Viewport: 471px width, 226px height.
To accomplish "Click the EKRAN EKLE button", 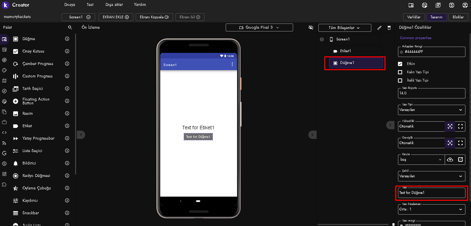I will click(116, 17).
